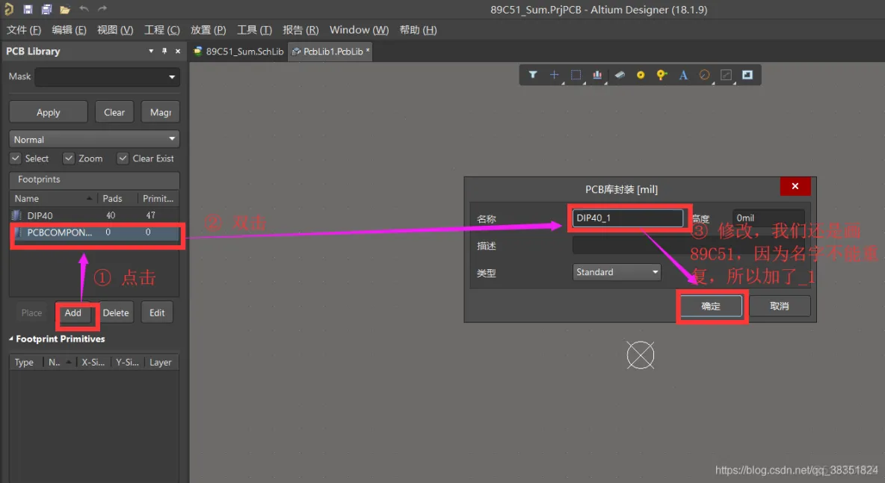
Task: Click the Save All documents icon
Action: pos(46,9)
